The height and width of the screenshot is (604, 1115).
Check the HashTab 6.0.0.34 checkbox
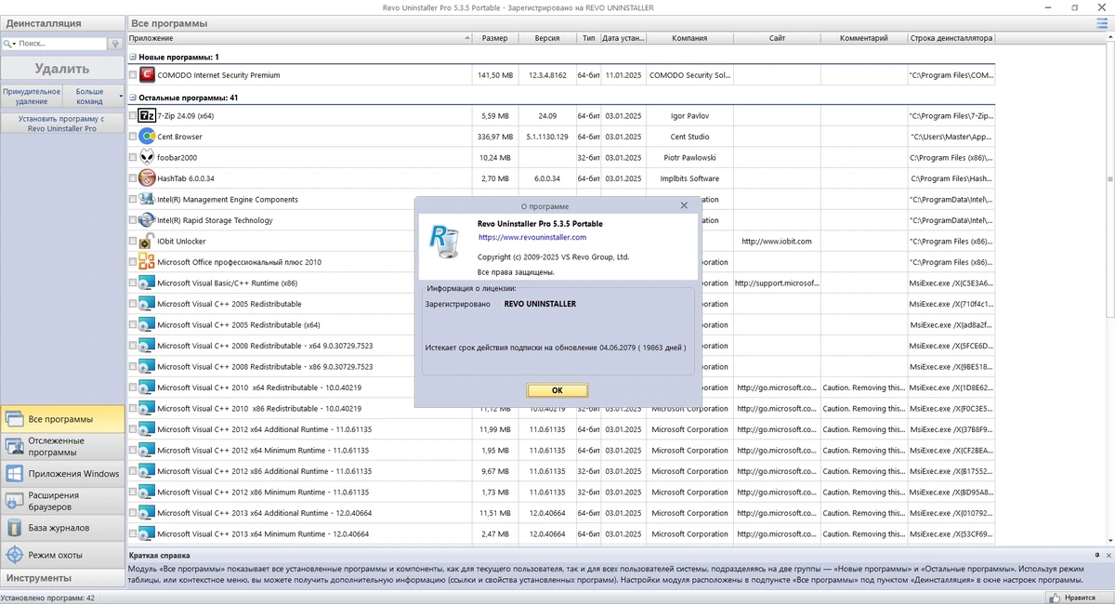point(133,178)
